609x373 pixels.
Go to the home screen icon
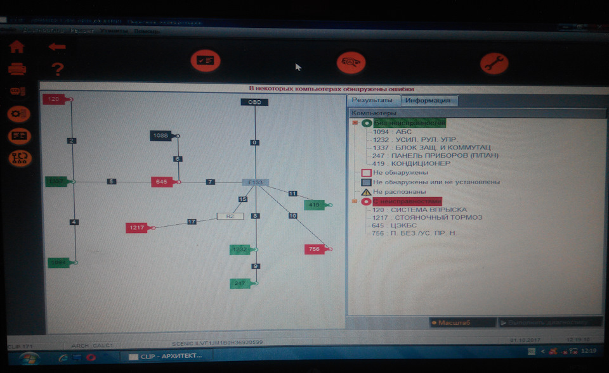(16, 47)
